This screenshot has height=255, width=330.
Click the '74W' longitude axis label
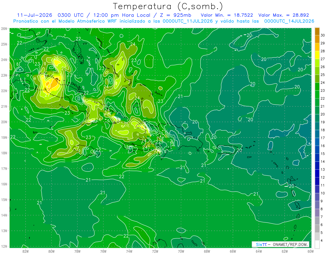[129, 251]
